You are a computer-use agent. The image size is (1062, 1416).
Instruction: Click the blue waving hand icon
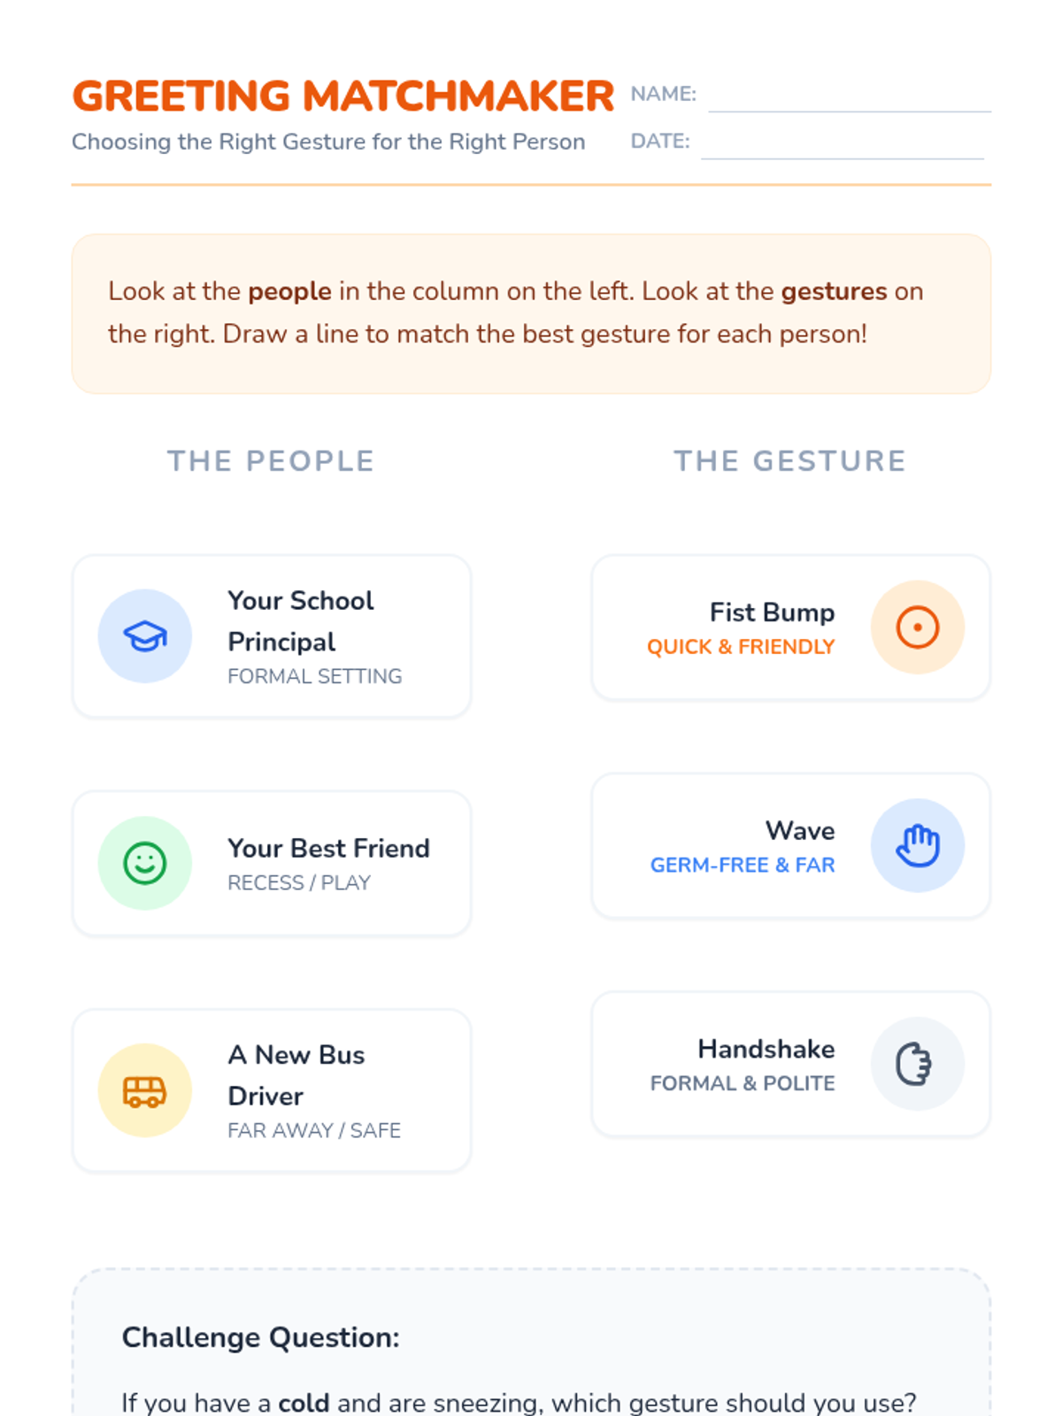(x=918, y=845)
